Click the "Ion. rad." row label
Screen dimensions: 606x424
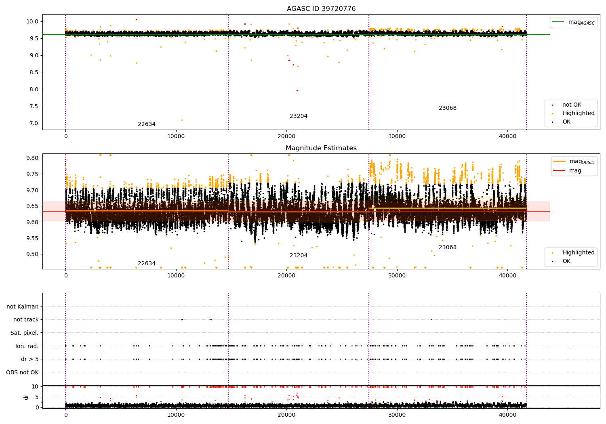click(27, 346)
